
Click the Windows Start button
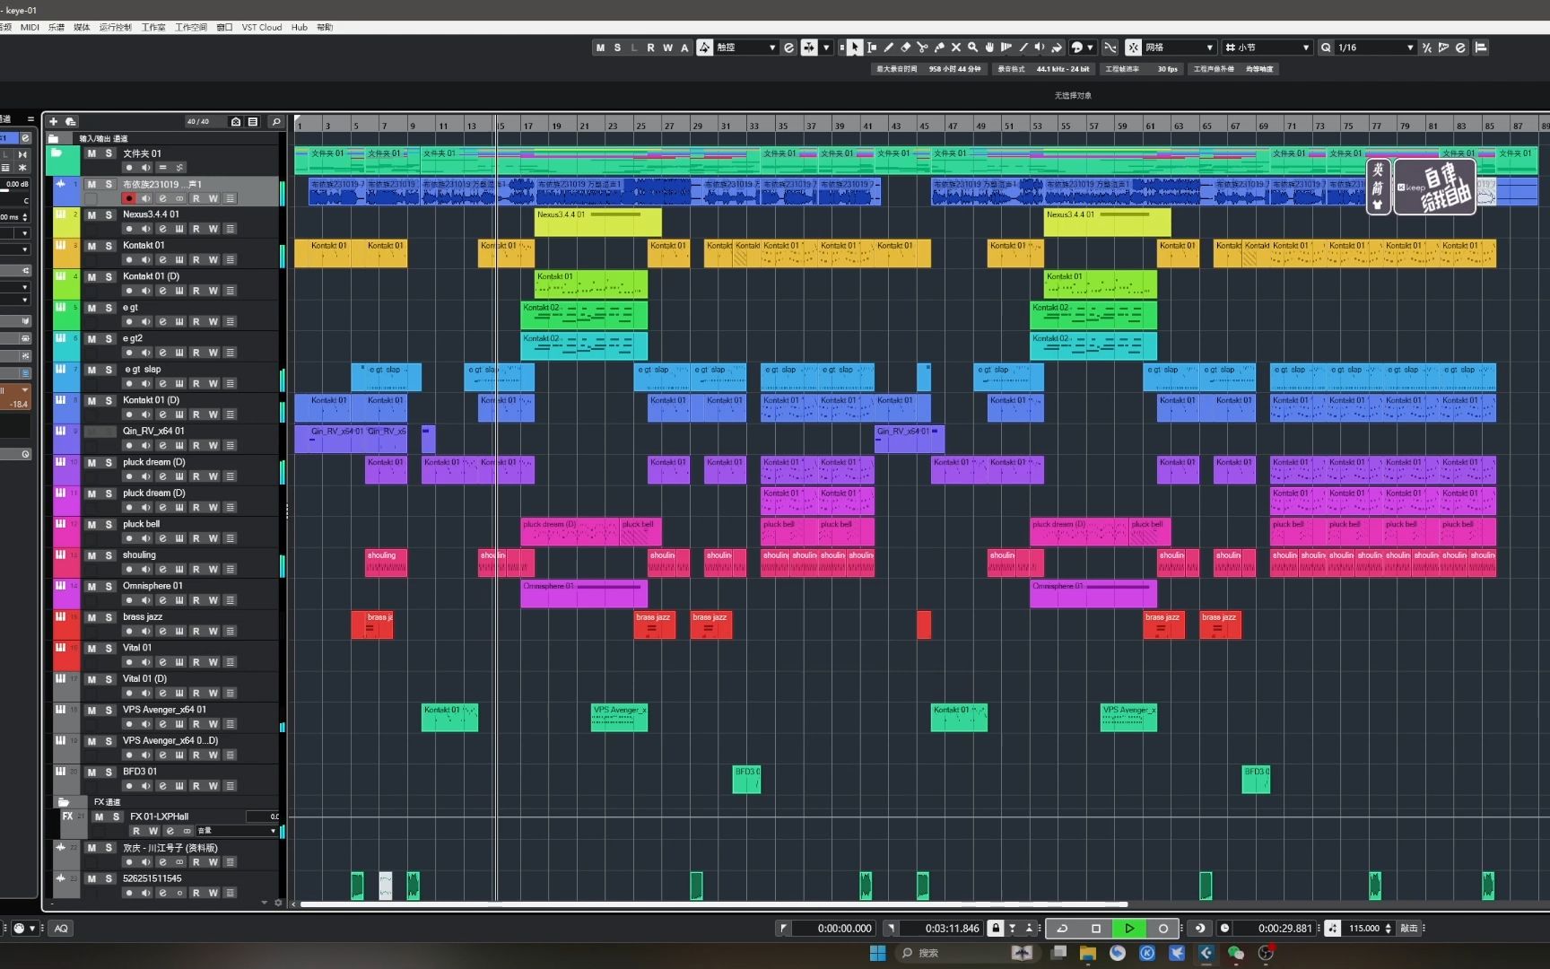(x=877, y=953)
